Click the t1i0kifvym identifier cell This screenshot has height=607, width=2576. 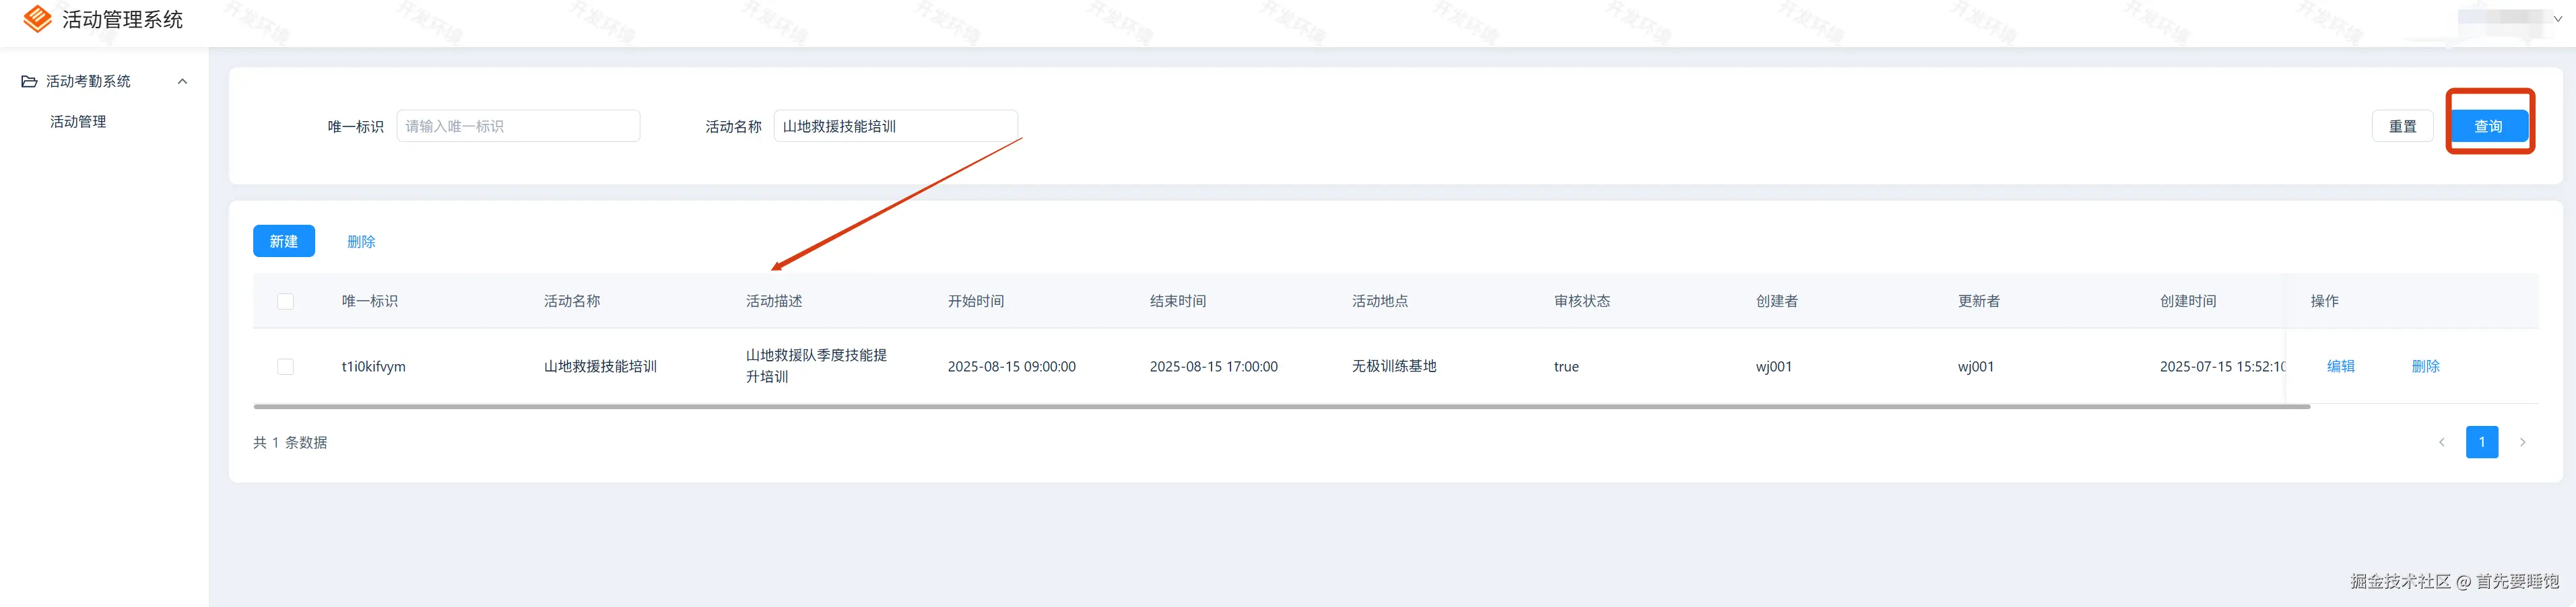click(373, 366)
